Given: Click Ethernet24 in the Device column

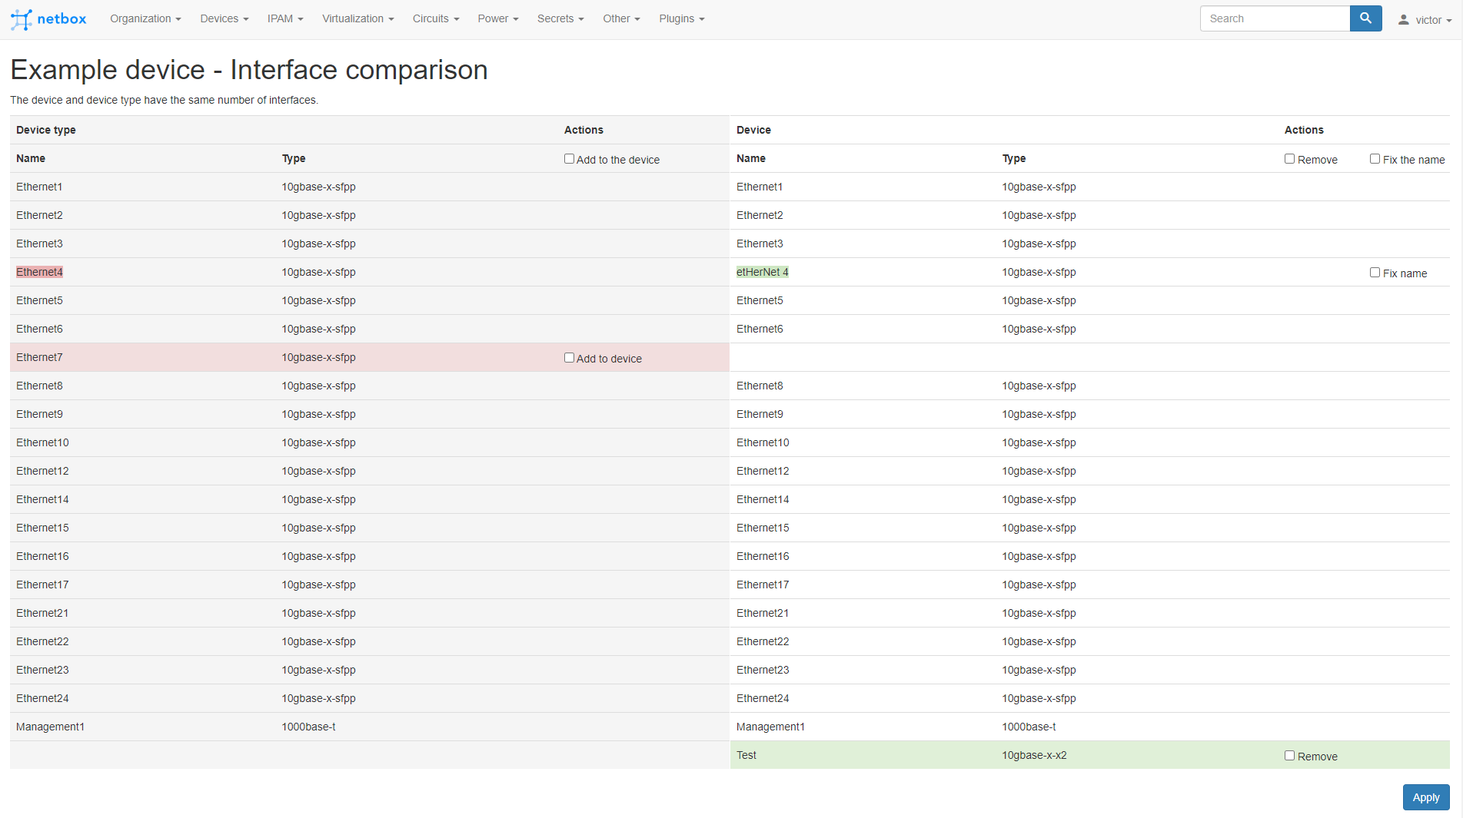Looking at the screenshot, I should 763,698.
